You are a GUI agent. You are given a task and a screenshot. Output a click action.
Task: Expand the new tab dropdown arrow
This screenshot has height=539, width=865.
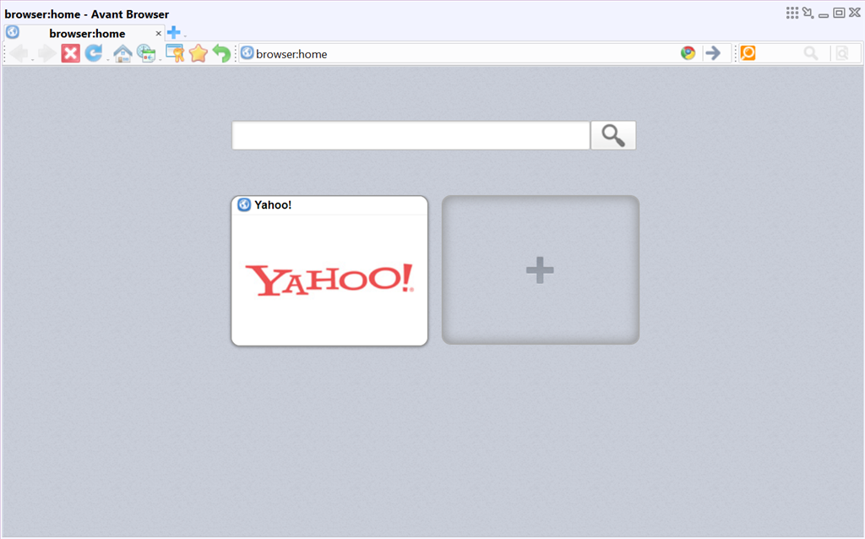point(185,36)
